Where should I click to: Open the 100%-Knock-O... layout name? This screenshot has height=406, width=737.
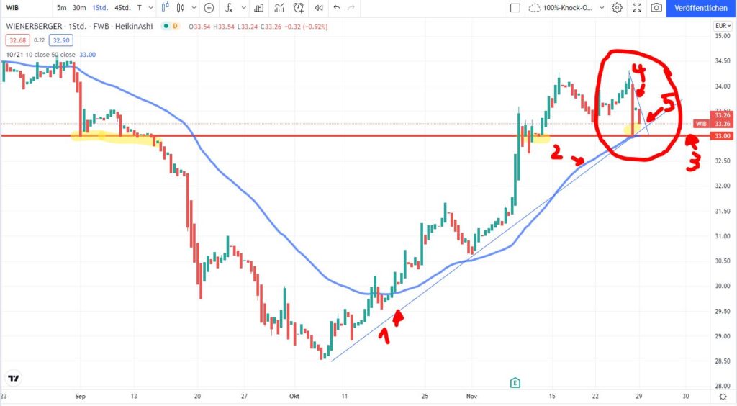pos(568,8)
